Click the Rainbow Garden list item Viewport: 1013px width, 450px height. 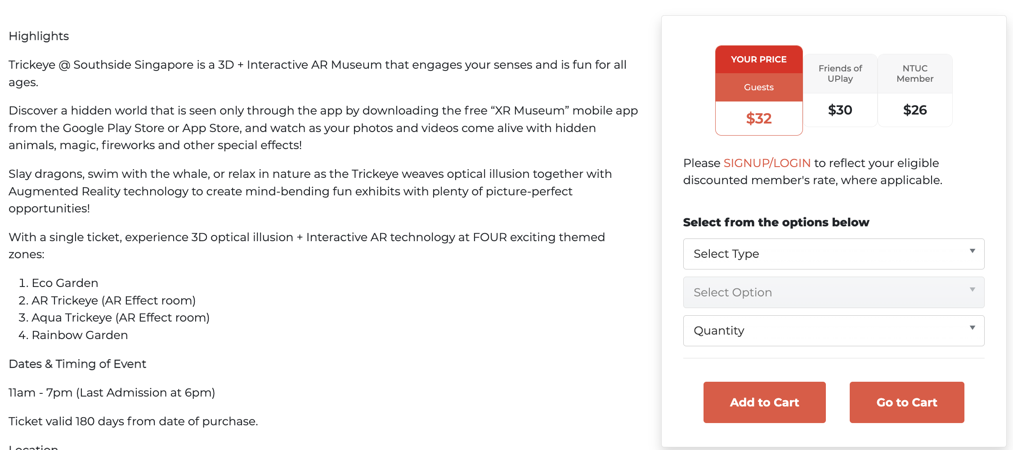coord(80,335)
